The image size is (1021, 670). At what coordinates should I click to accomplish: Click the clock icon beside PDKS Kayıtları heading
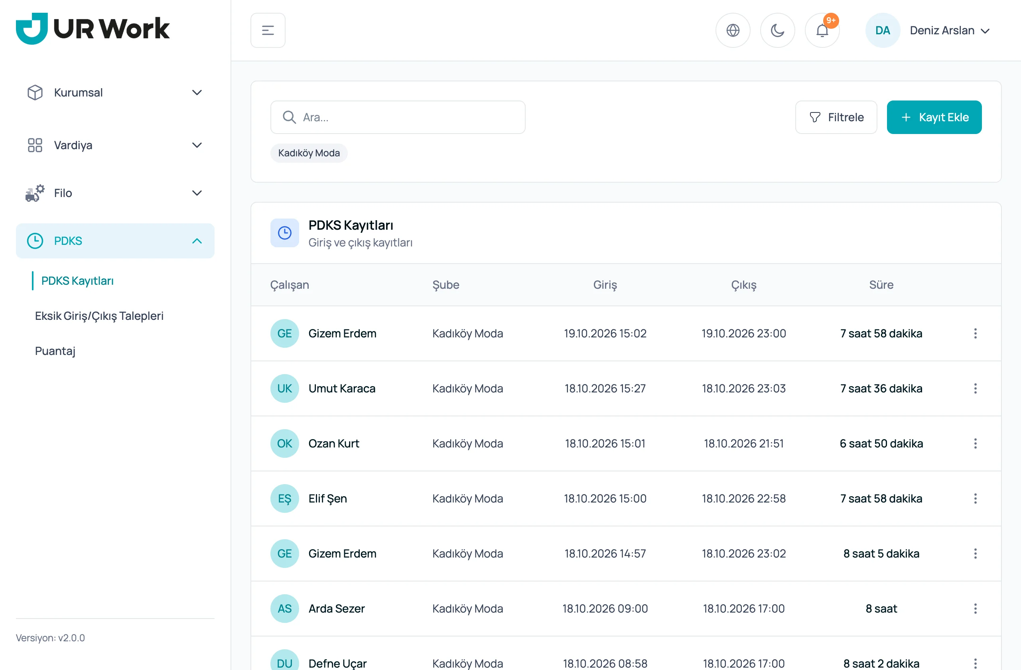pos(284,233)
